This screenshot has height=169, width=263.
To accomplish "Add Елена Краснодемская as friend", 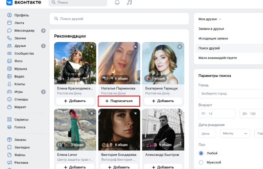I will [x=75, y=101].
